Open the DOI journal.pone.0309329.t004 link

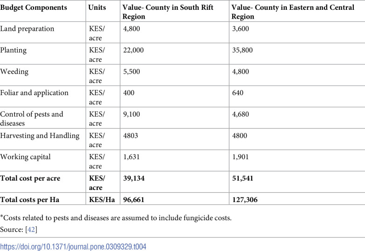pos(73,247)
